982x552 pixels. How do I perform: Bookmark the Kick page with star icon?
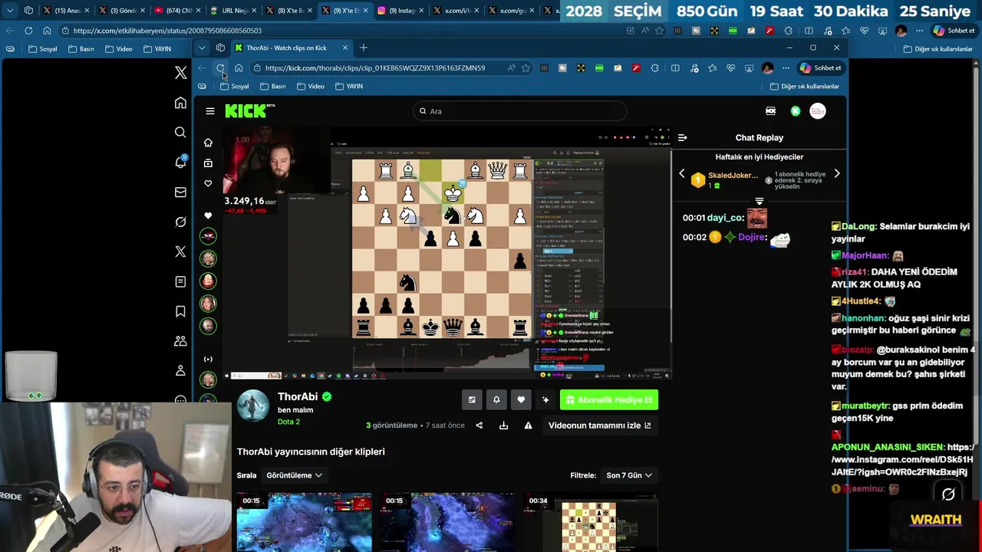tap(526, 68)
